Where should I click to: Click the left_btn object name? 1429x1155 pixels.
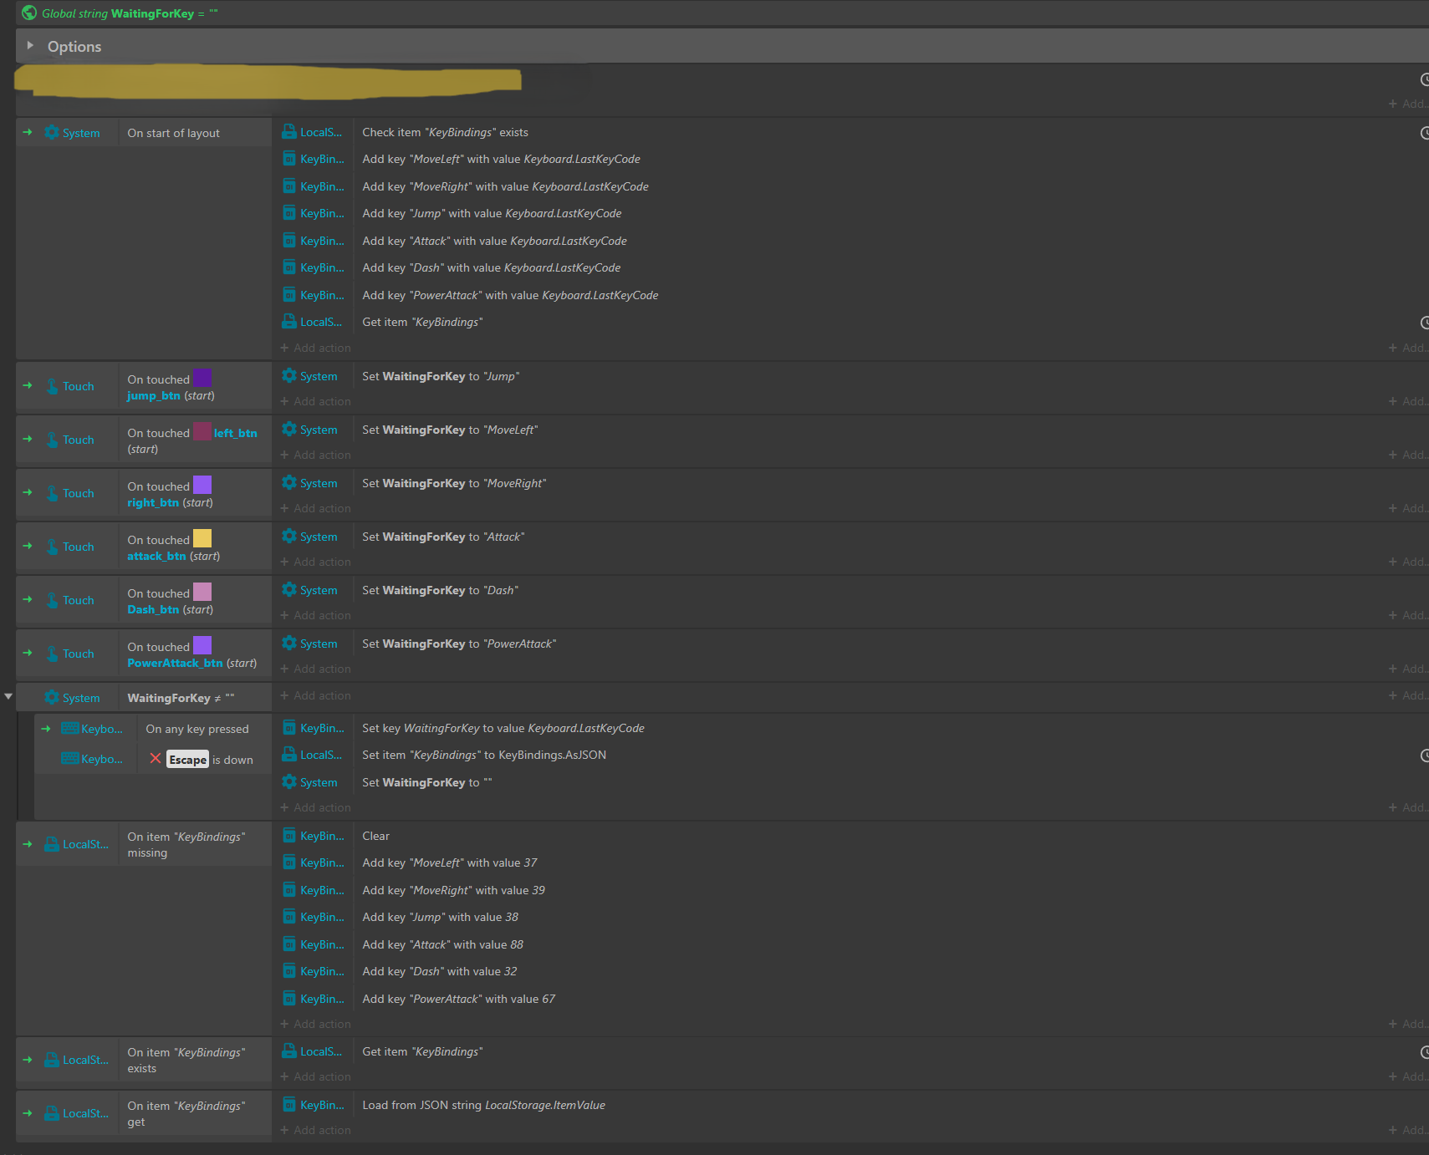[x=235, y=433]
